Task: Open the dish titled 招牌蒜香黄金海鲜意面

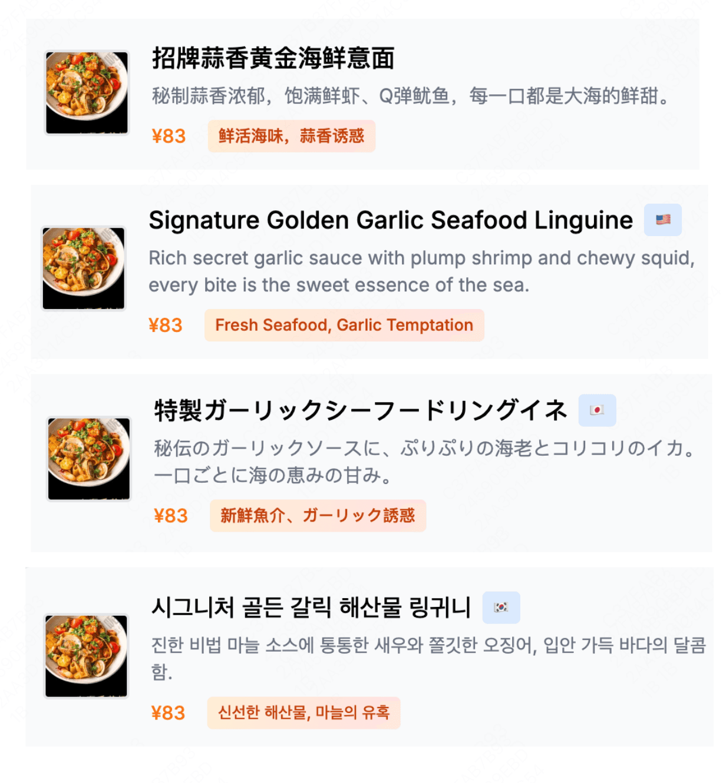Action: click(275, 59)
